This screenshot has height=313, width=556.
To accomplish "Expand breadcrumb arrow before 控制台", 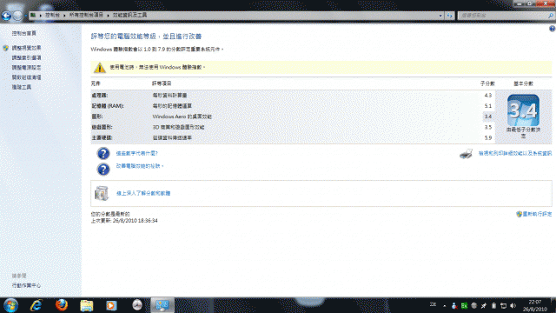I will click(41, 16).
